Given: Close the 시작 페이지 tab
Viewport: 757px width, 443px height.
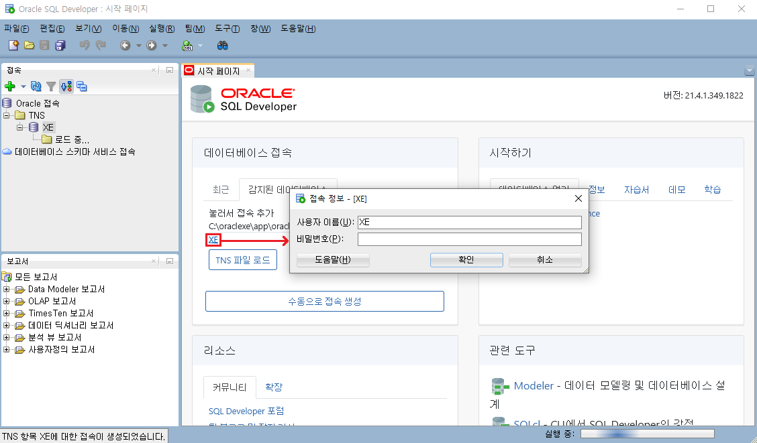Looking at the screenshot, I should coord(248,70).
